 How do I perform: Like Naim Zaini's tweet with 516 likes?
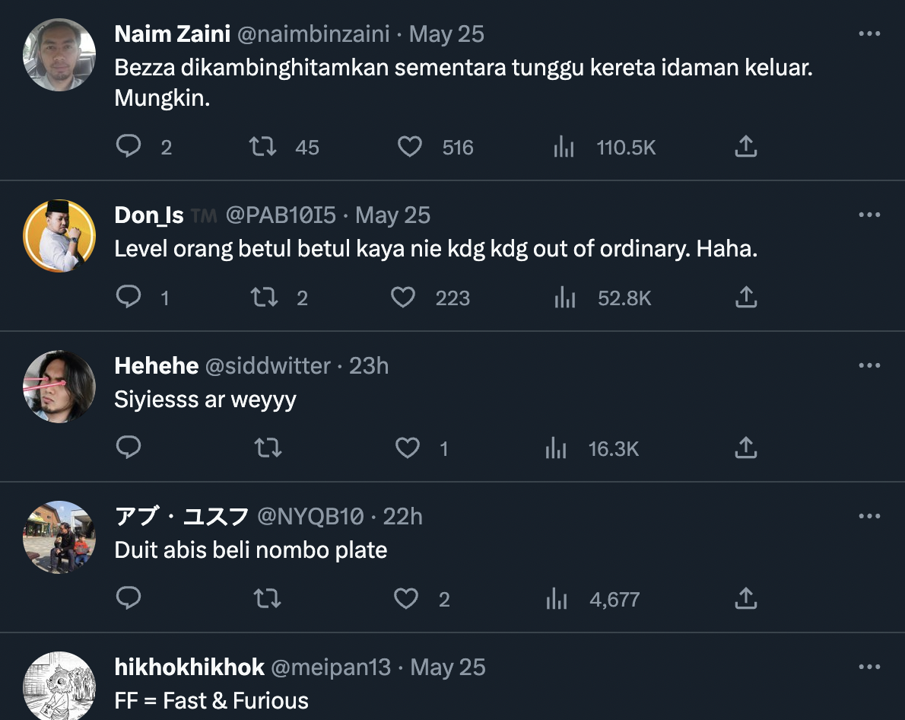tap(410, 146)
